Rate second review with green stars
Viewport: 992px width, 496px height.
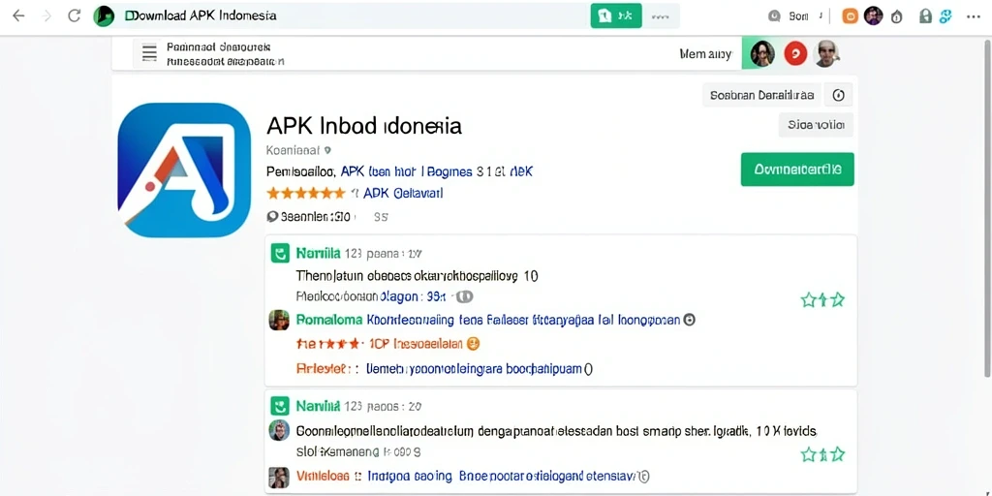(x=822, y=454)
